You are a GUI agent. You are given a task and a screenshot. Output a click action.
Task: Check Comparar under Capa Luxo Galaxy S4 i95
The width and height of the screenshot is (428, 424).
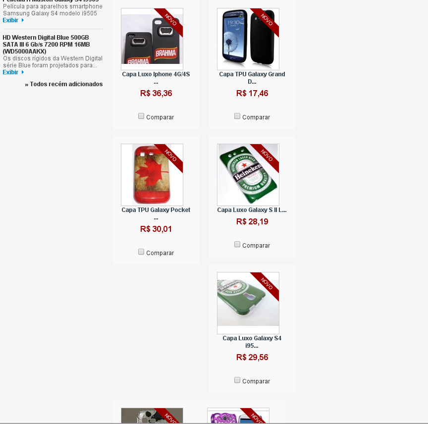coord(237,380)
